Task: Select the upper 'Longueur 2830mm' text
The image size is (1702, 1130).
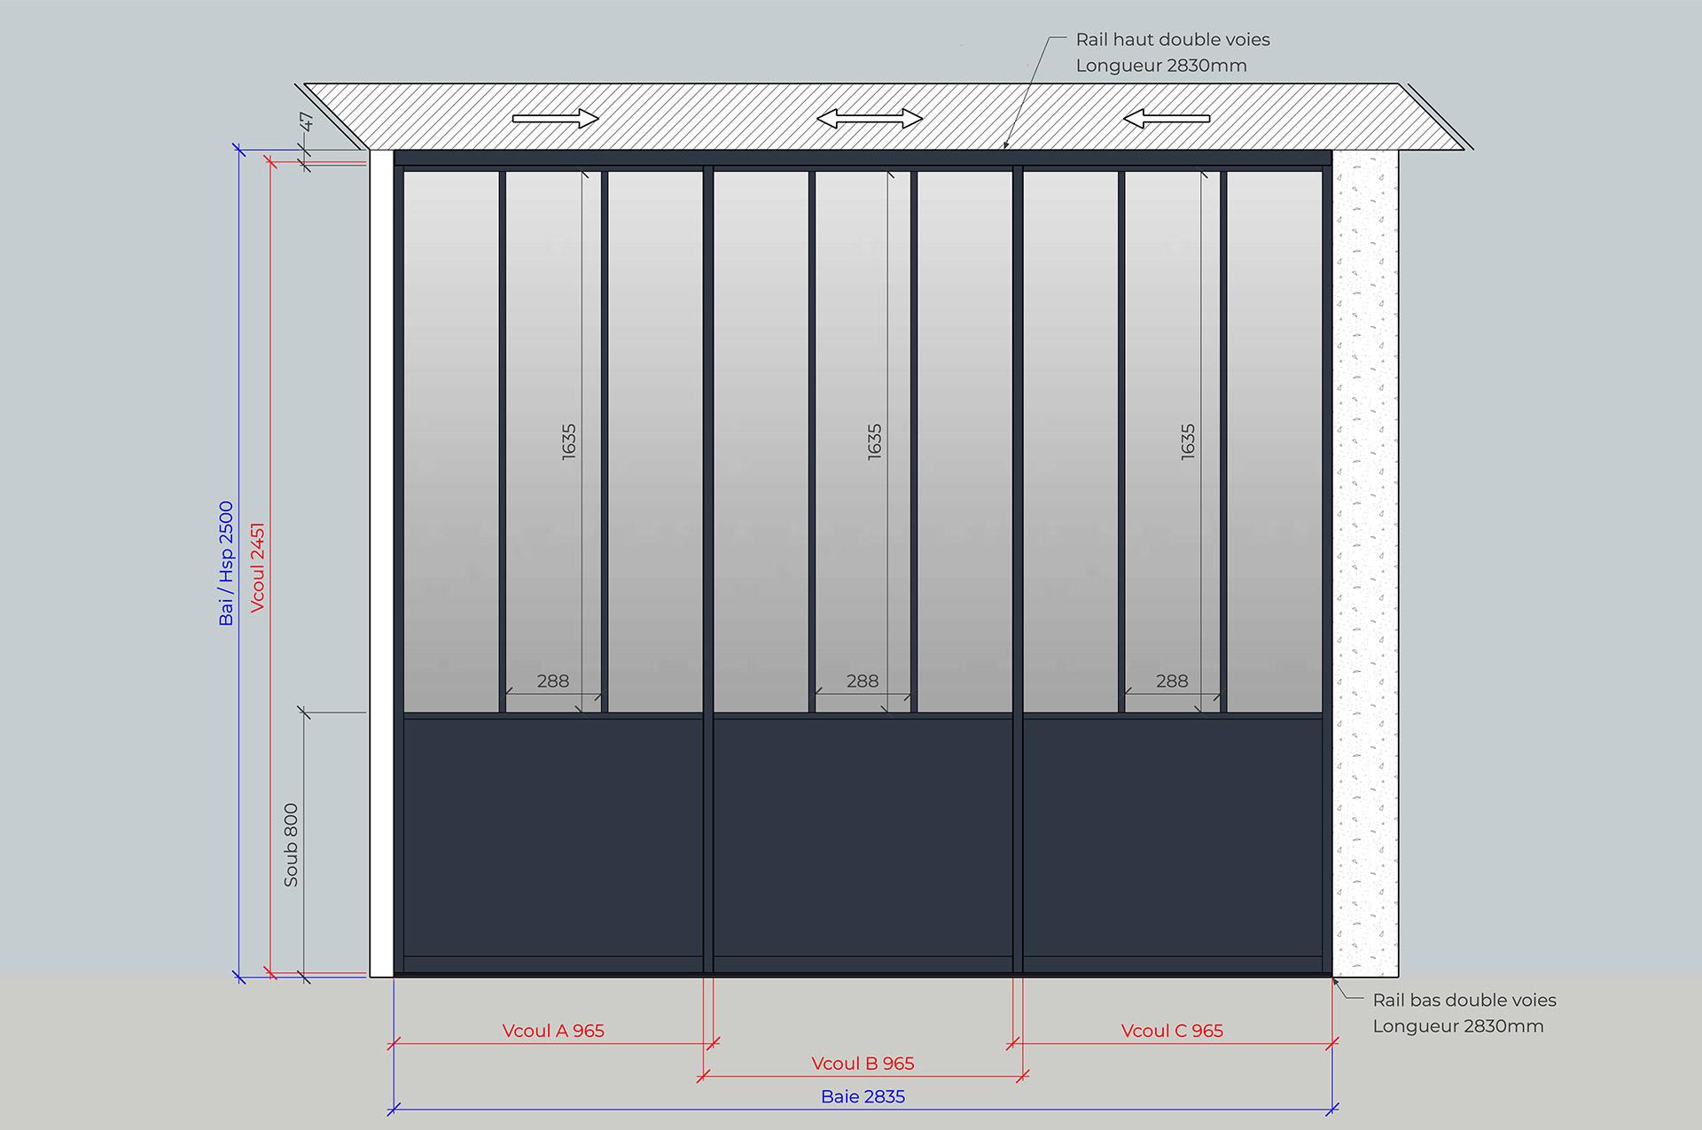Action: pos(1161,66)
